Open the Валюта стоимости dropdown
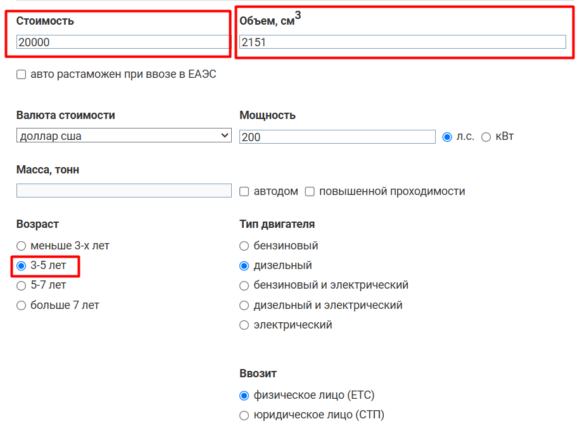The image size is (582, 445). tap(124, 135)
